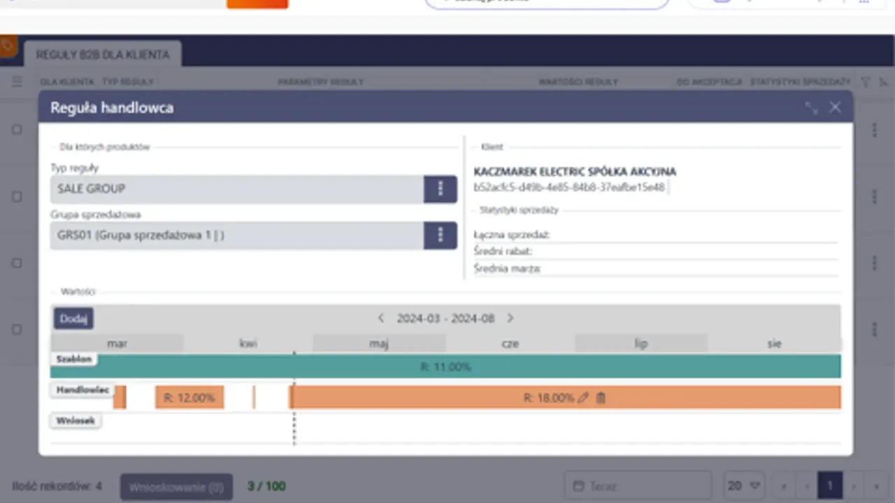Click the KACZMAREK ELECTRIC SPÓŁKA AKCYJNA client name
The width and height of the screenshot is (895, 503).
point(575,172)
